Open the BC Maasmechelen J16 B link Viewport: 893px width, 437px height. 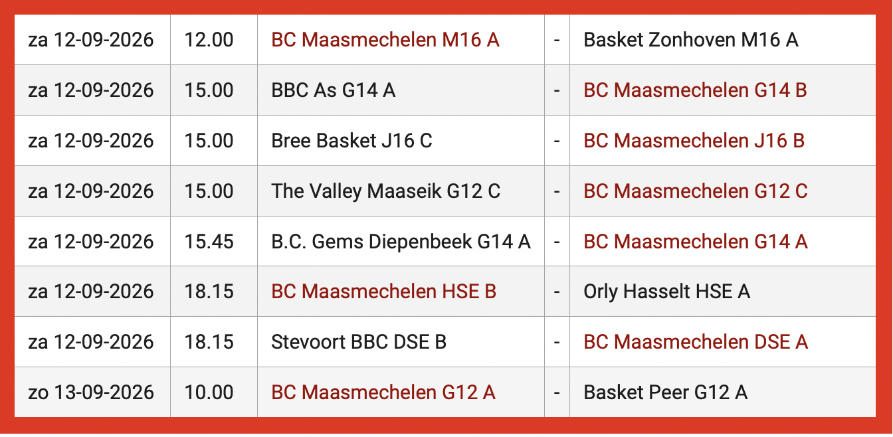point(694,141)
